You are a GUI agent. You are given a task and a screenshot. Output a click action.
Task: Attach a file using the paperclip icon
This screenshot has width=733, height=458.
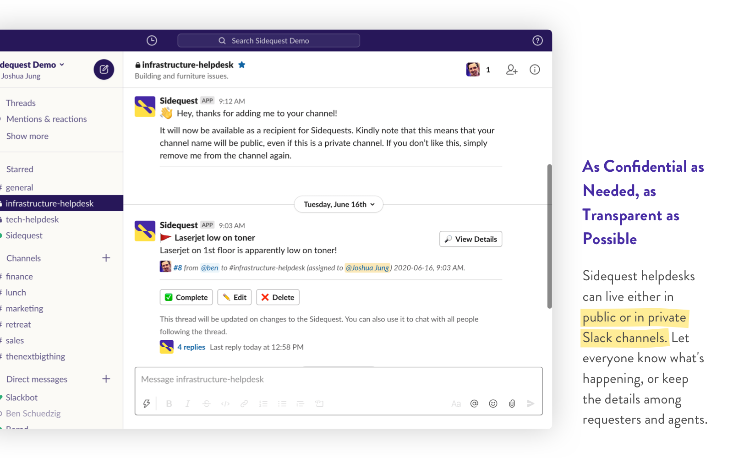pos(512,403)
